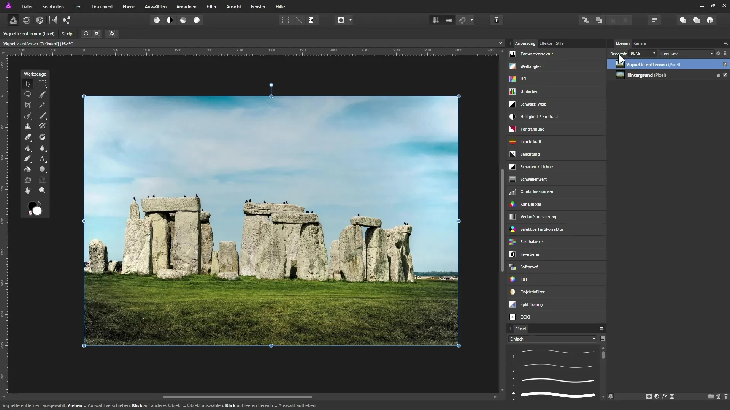Open the Ebene menu
Image resolution: width=730 pixels, height=410 pixels.
point(129,7)
